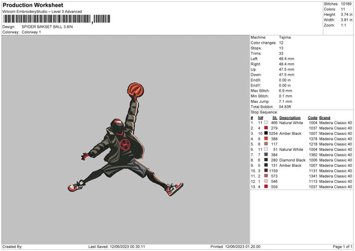Click the Colors count '11'
The height and width of the screenshot is (251, 355).
(343, 9)
